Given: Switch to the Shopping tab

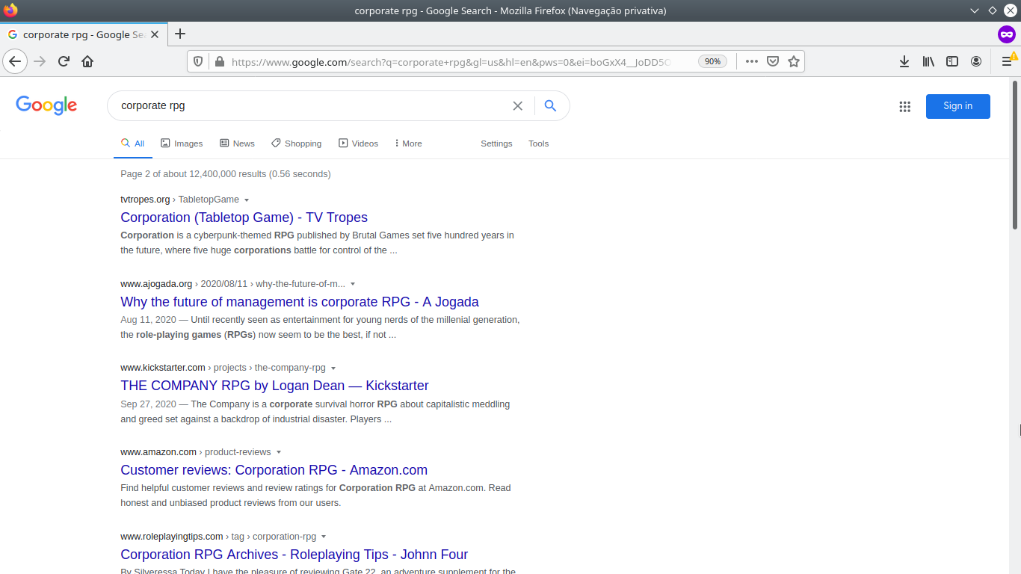Looking at the screenshot, I should (x=296, y=143).
